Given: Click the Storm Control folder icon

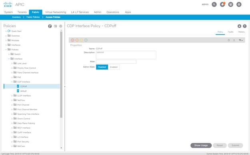Looking at the screenshot, I should pyautogui.click(x=15, y=118).
